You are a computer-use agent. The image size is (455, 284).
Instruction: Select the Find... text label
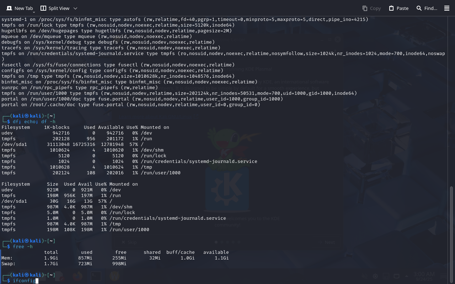[431, 8]
